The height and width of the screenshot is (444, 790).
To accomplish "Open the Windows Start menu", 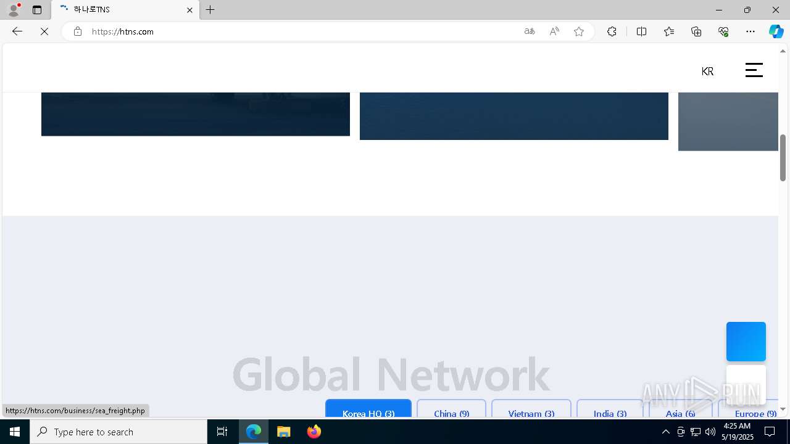I will [15, 432].
